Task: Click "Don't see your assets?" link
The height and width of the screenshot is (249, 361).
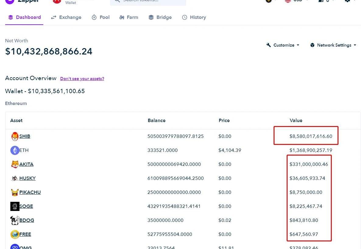Action: 82,79
